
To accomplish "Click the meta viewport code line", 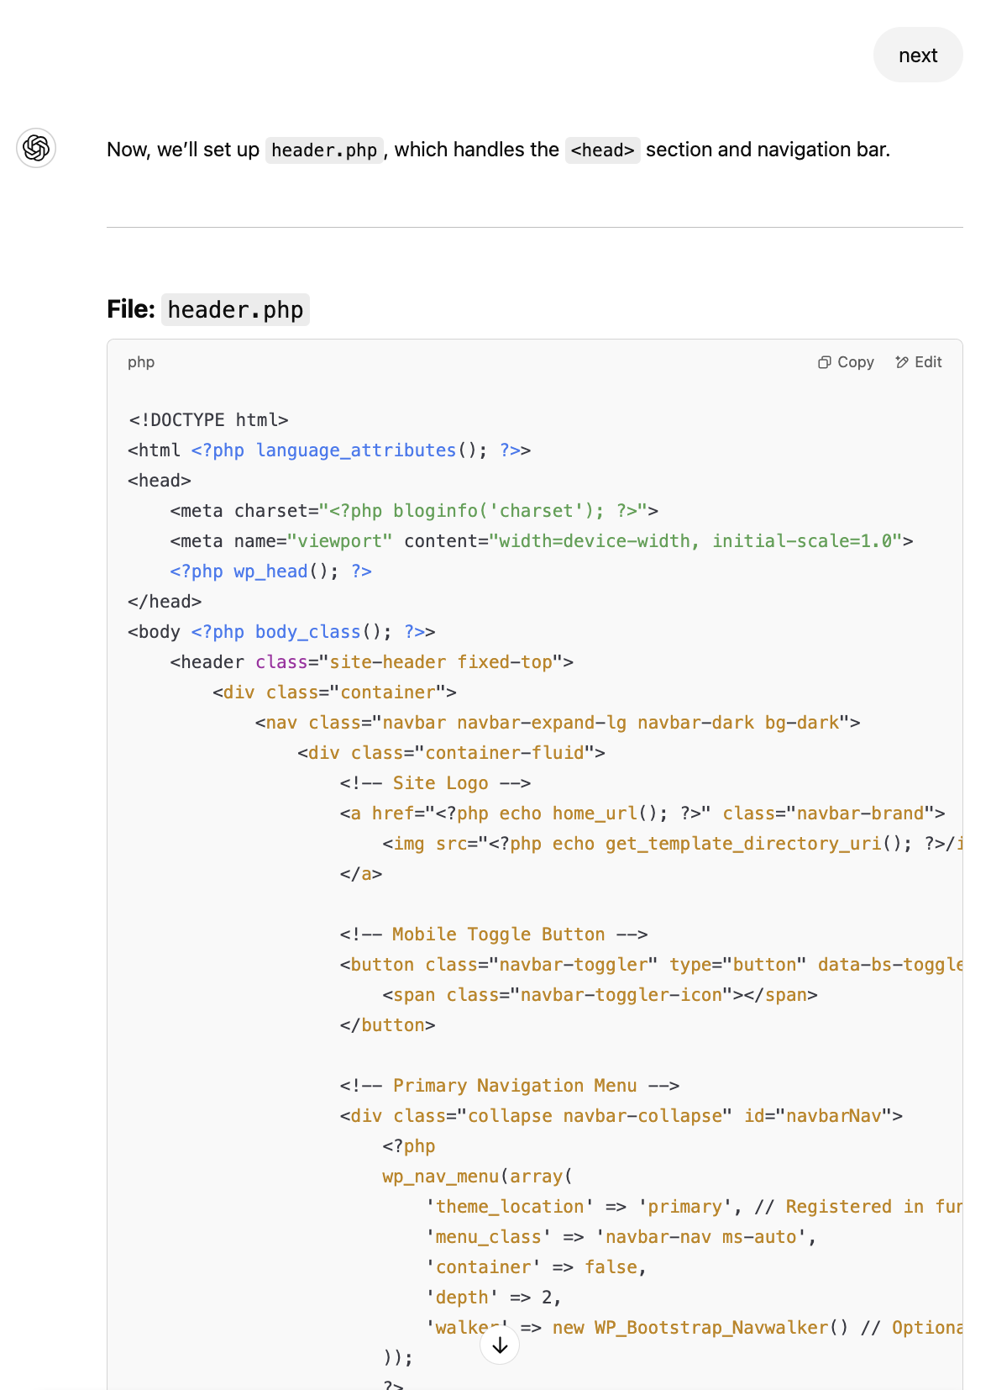I will (x=541, y=541).
